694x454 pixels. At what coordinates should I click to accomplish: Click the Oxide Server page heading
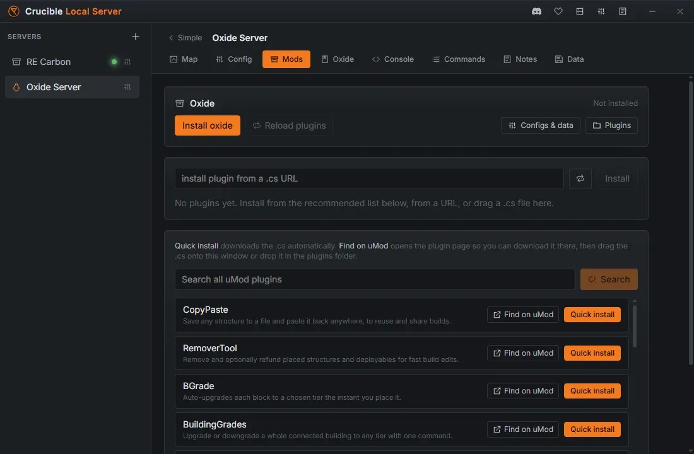pyautogui.click(x=240, y=38)
